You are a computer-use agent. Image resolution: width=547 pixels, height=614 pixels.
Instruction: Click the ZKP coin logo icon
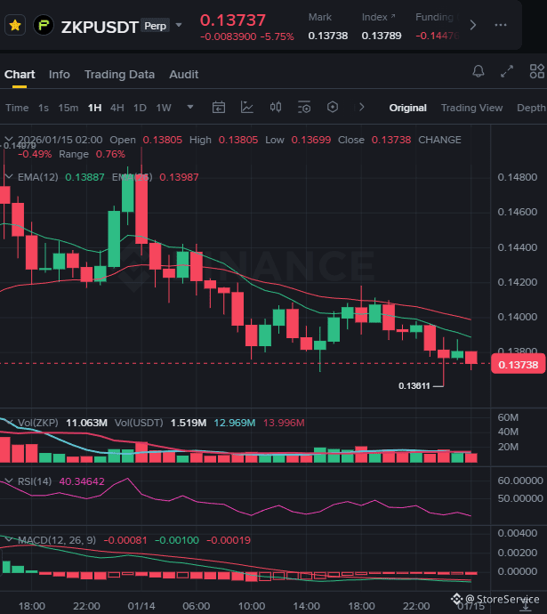44,26
